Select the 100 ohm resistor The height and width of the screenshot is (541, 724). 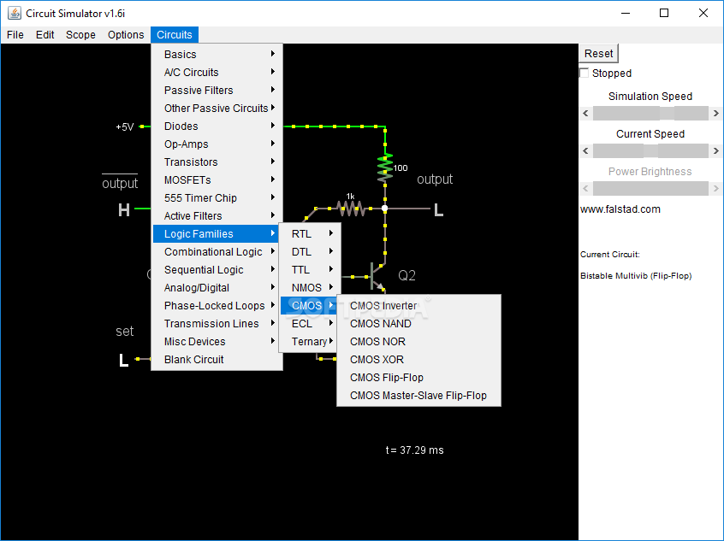(x=385, y=168)
